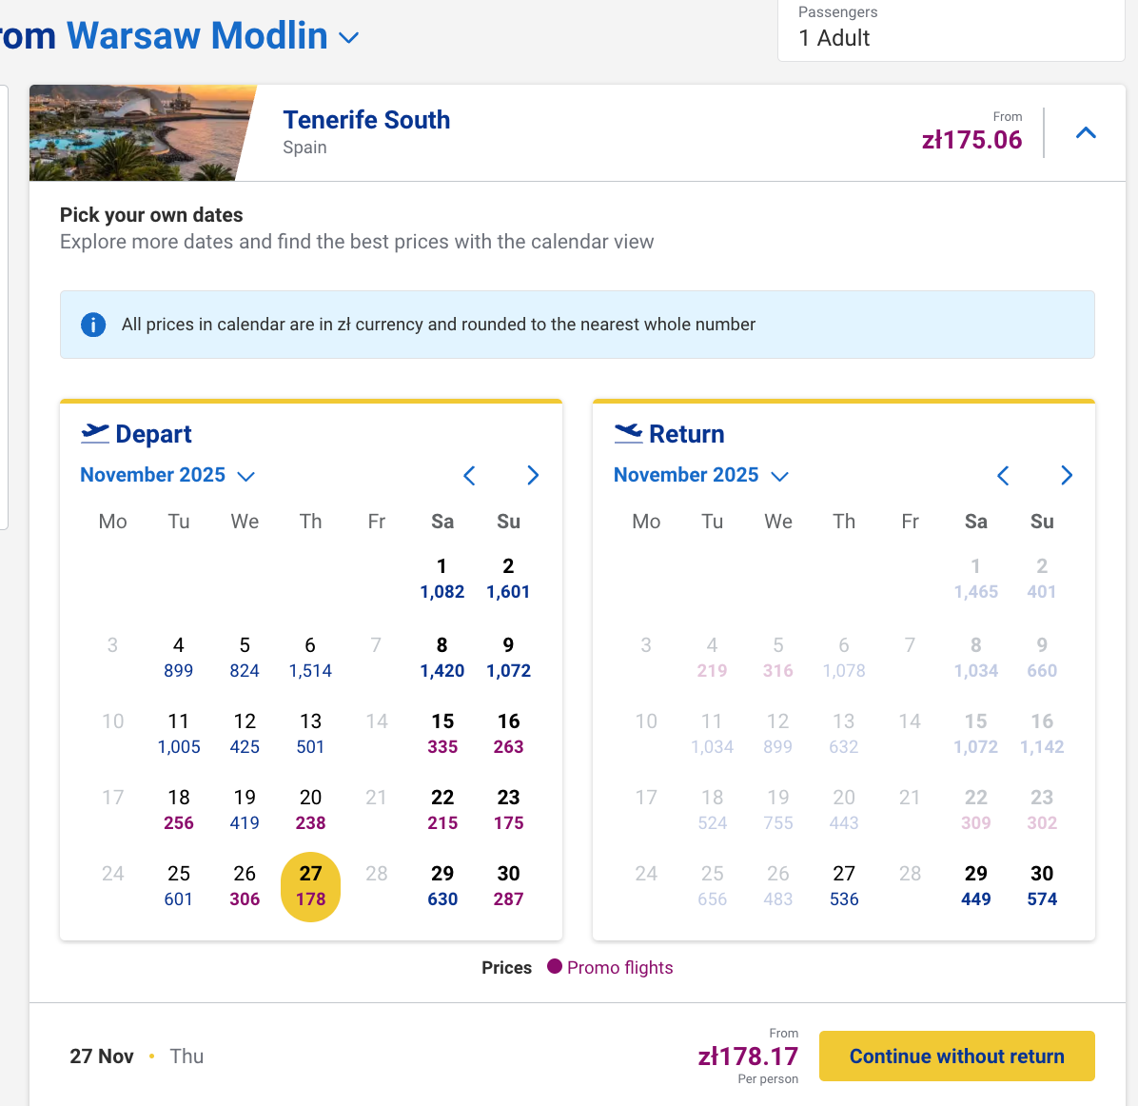Click the Return airplane icon
The image size is (1138, 1106).
629,434
